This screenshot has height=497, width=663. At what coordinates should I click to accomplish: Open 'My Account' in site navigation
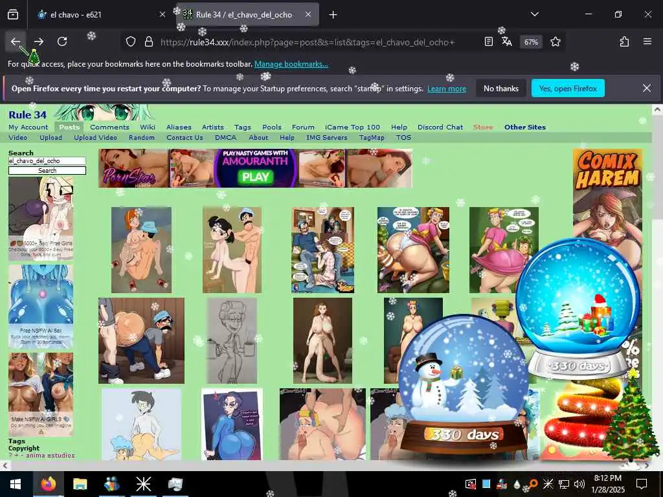click(x=28, y=127)
